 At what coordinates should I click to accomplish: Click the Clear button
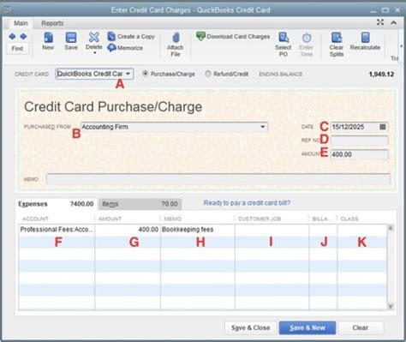(x=361, y=327)
